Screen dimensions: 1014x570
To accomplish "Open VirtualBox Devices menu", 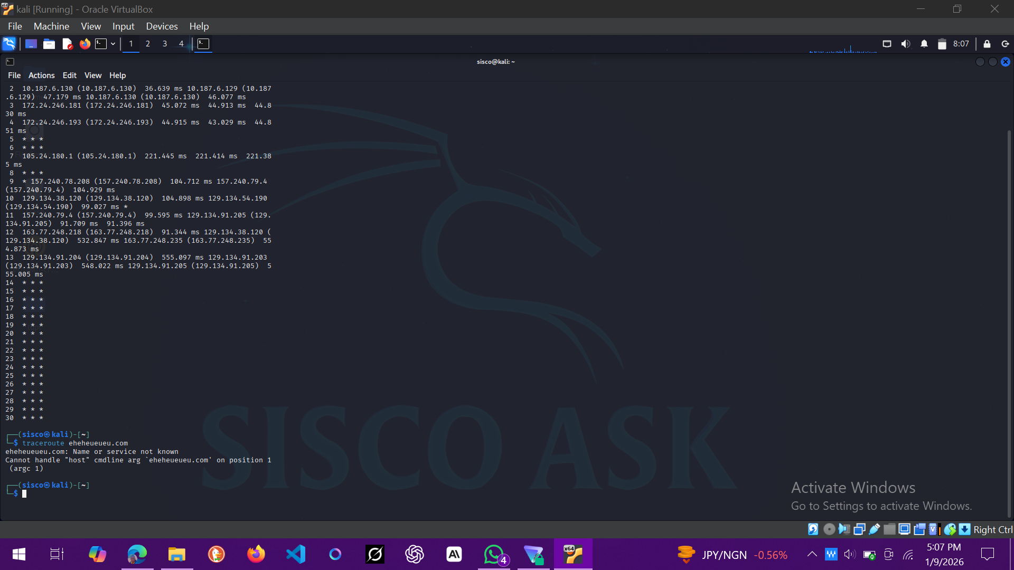I will (x=162, y=26).
